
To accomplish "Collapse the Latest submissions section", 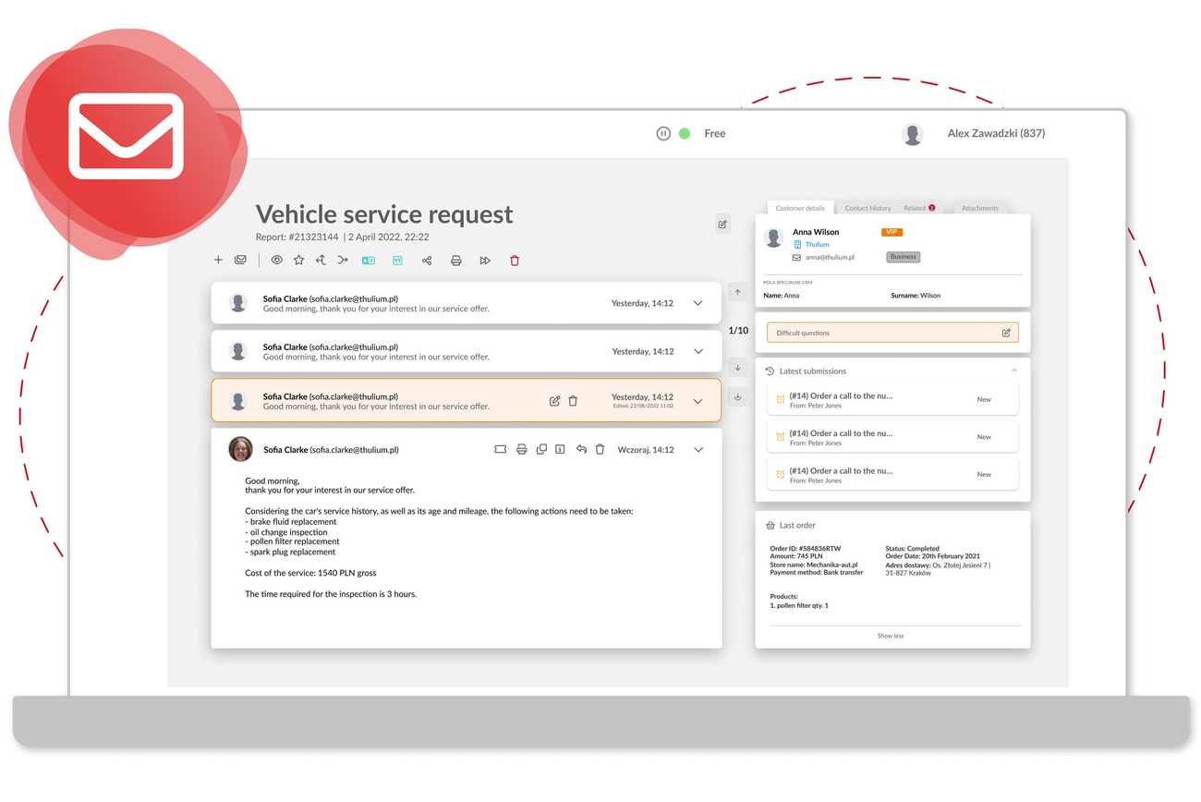I will pos(1013,371).
